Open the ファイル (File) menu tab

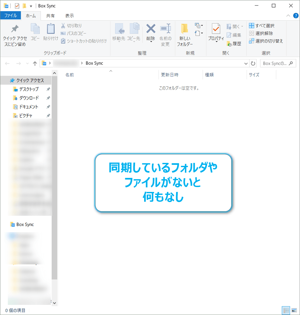[10, 16]
